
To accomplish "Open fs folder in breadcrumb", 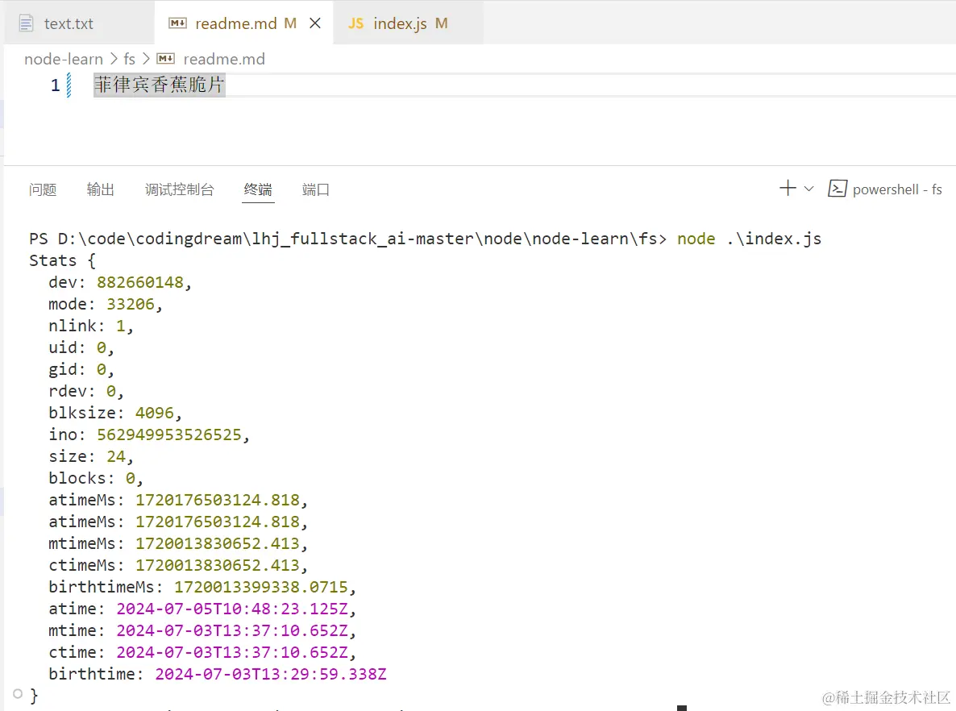I will [x=129, y=59].
